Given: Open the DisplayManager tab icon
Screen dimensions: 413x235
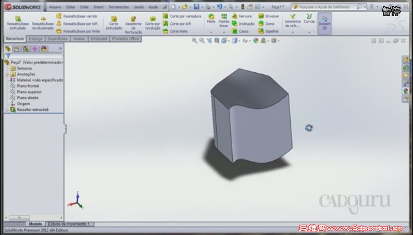Looking at the screenshot, I should pyautogui.click(x=44, y=49).
